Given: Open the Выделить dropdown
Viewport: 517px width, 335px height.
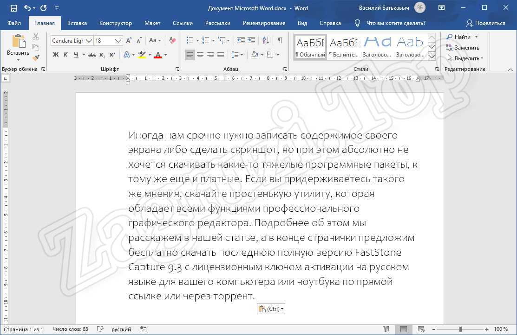Looking at the screenshot, I should click(x=465, y=58).
